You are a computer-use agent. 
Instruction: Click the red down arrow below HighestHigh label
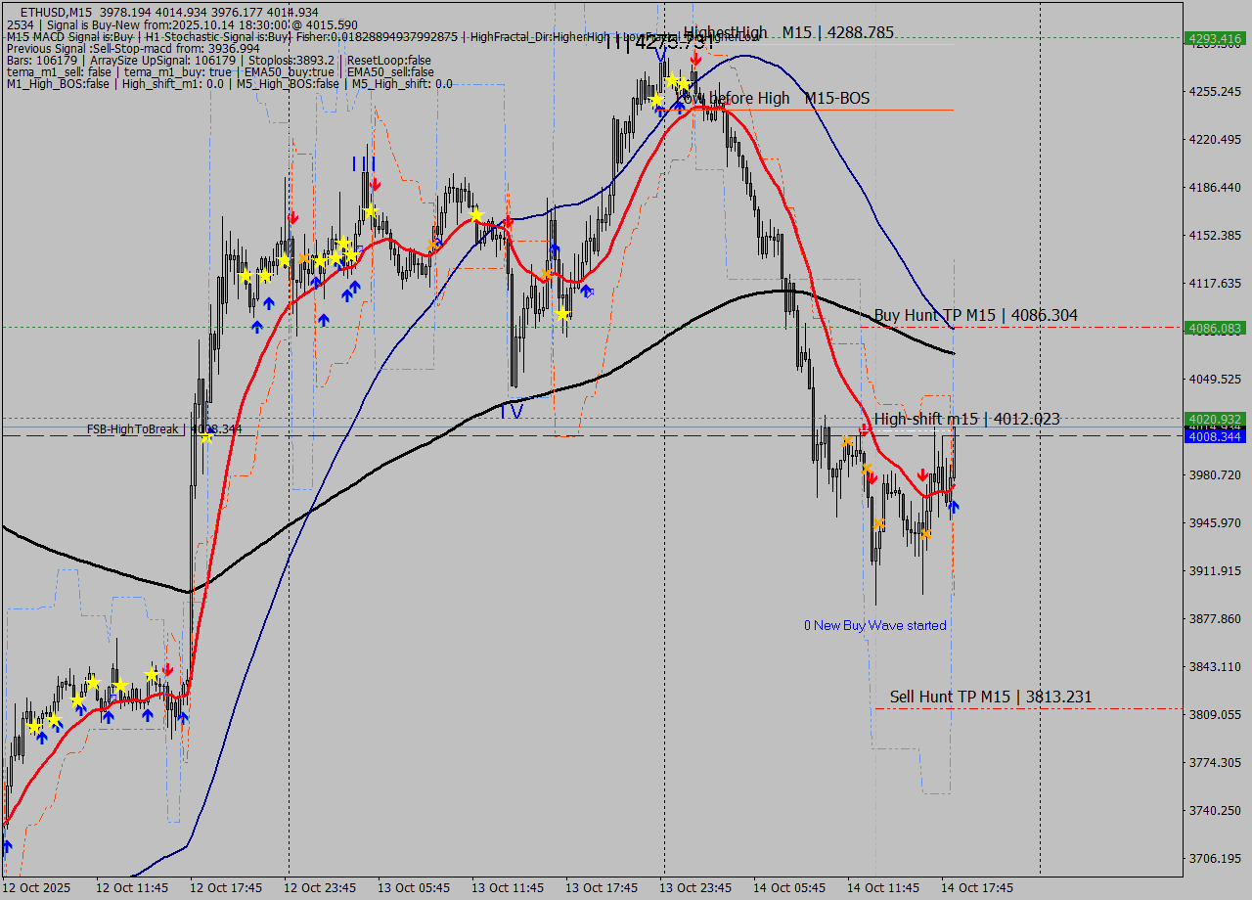coord(694,60)
